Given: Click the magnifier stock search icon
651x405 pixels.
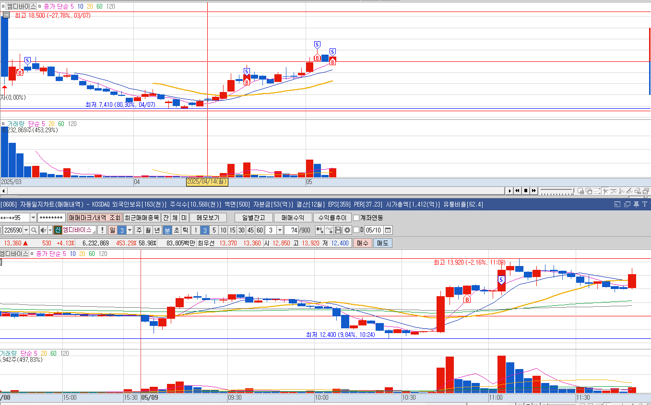Looking at the screenshot, I should pyautogui.click(x=34, y=230).
